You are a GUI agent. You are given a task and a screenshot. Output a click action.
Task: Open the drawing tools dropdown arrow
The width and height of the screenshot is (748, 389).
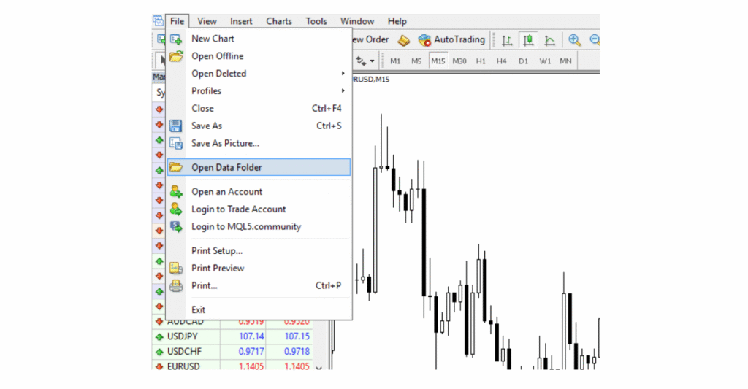tap(372, 61)
